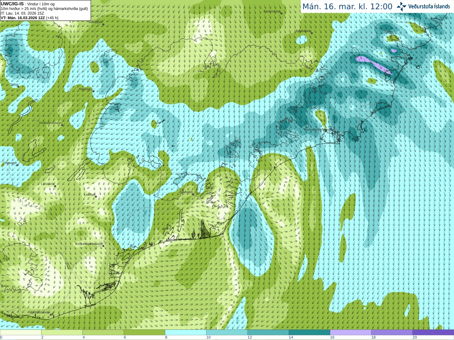The width and height of the screenshot is (454, 340).
Task: Pick the 8–10 m/s light cyan legend swatch
Action: (186, 333)
